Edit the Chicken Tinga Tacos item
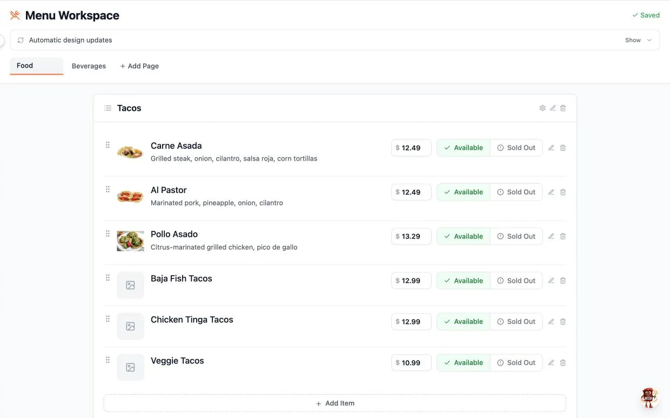The image size is (670, 418). 551,322
